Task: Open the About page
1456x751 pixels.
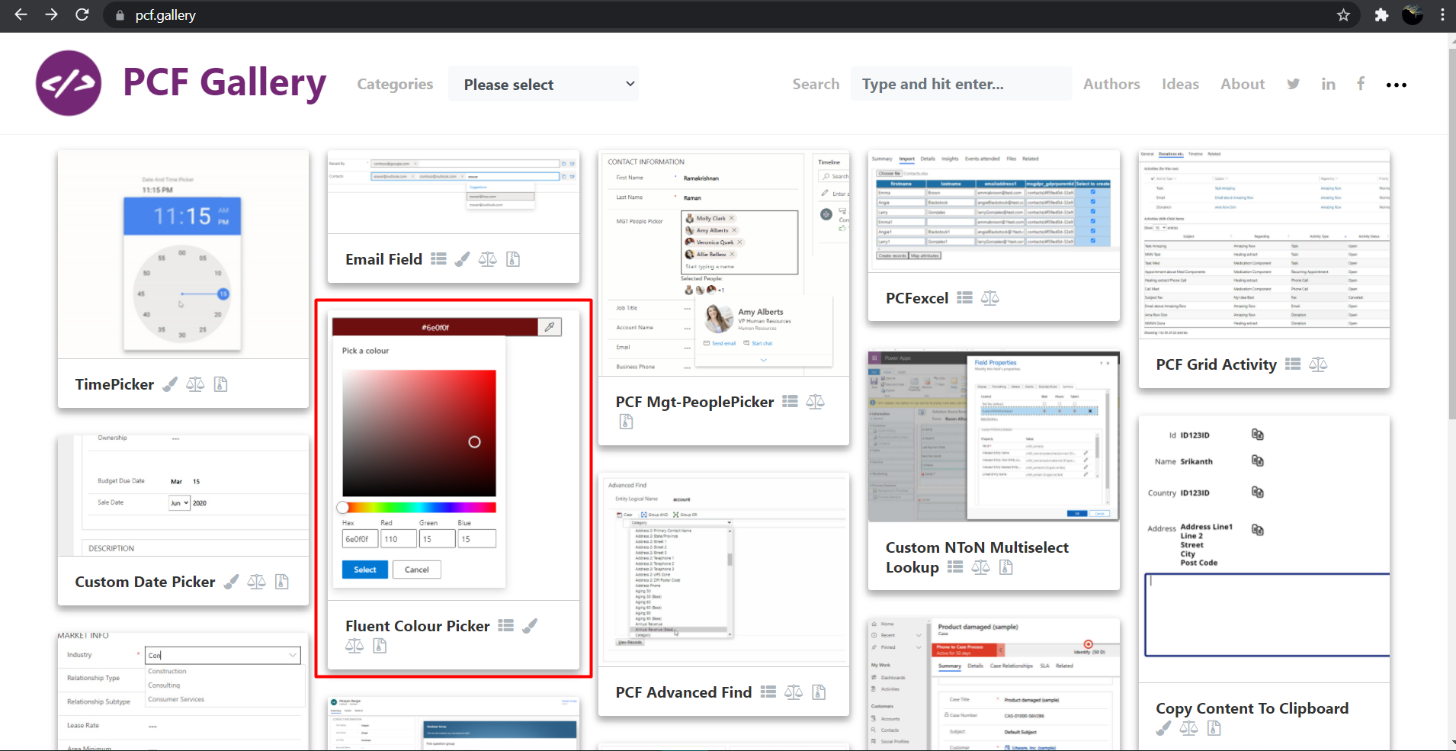Action: 1243,84
